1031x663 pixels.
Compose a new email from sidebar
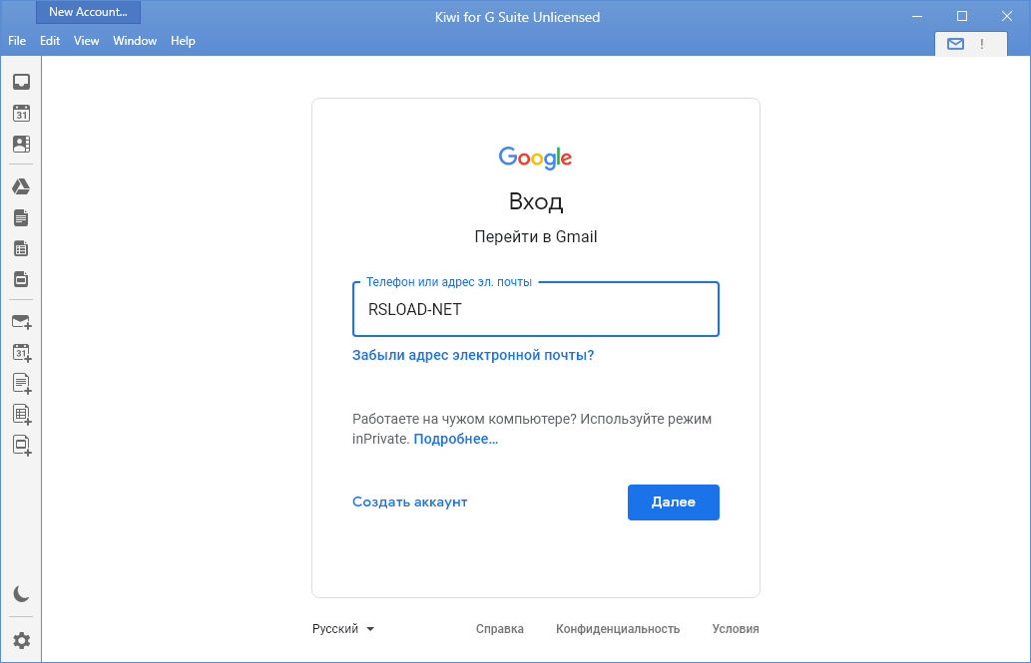tap(21, 322)
